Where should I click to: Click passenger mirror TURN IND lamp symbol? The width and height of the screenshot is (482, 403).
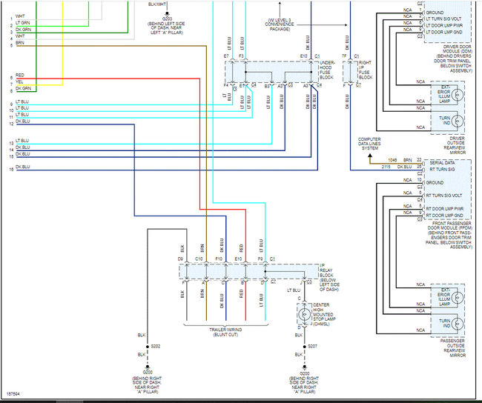[458, 324]
